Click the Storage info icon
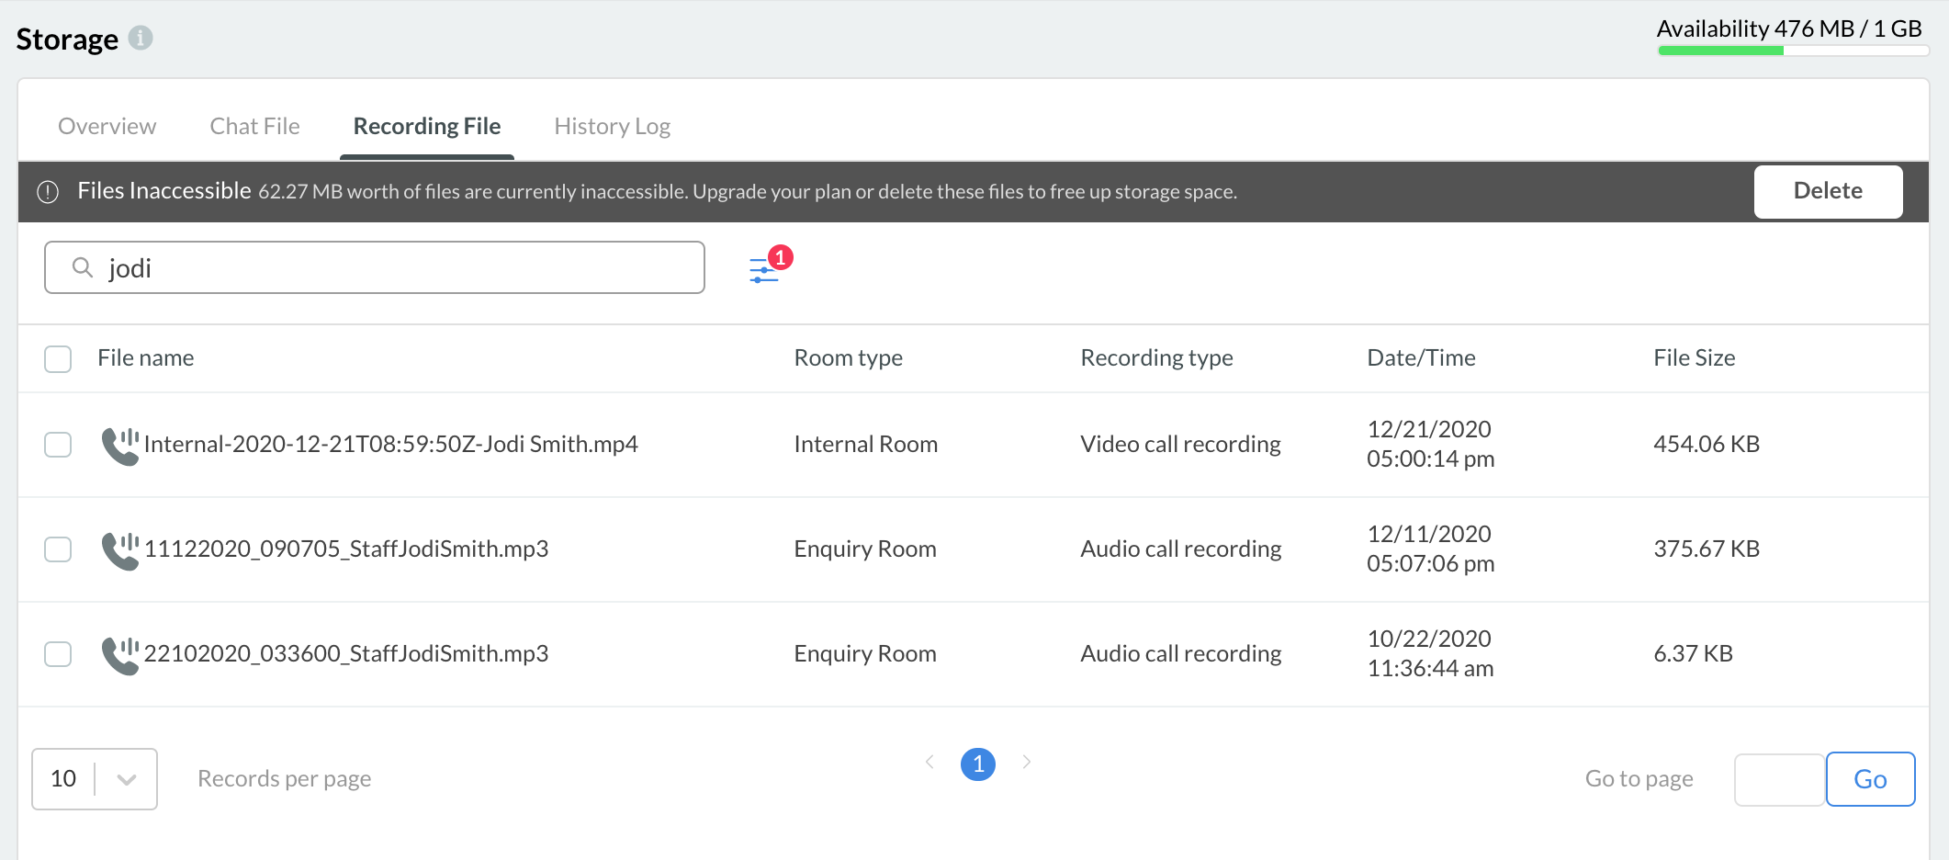 (141, 38)
